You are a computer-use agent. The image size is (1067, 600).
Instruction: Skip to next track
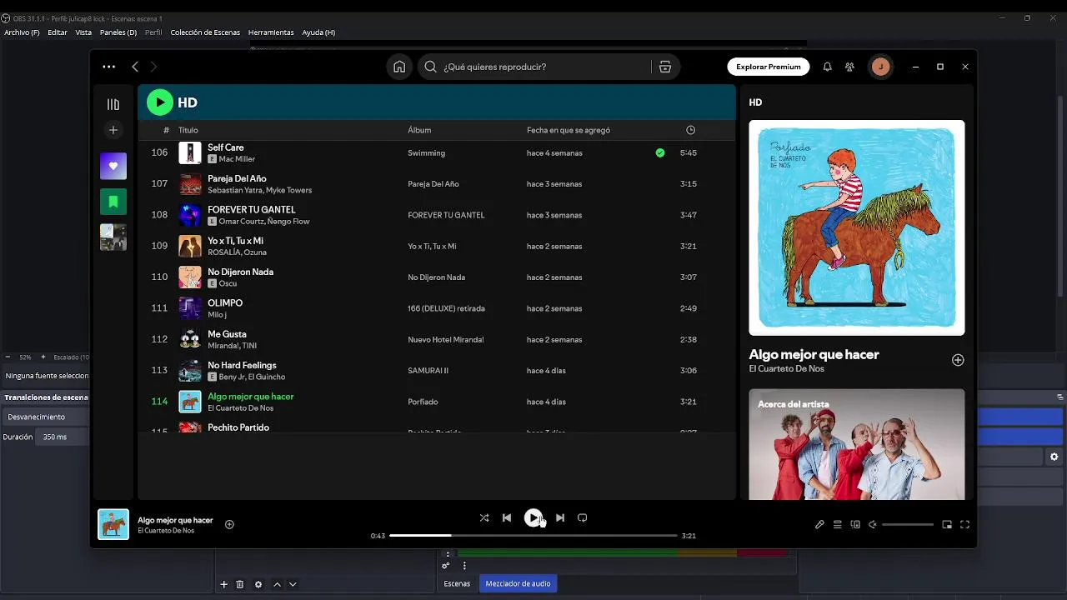coord(560,517)
